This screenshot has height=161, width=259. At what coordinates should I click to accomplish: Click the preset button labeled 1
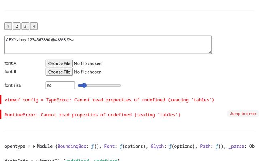pyautogui.click(x=8, y=26)
